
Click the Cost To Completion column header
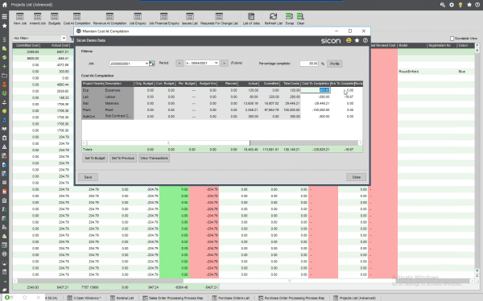[x=316, y=84]
